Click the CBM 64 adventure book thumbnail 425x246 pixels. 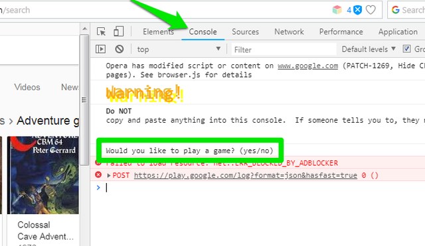click(x=42, y=175)
